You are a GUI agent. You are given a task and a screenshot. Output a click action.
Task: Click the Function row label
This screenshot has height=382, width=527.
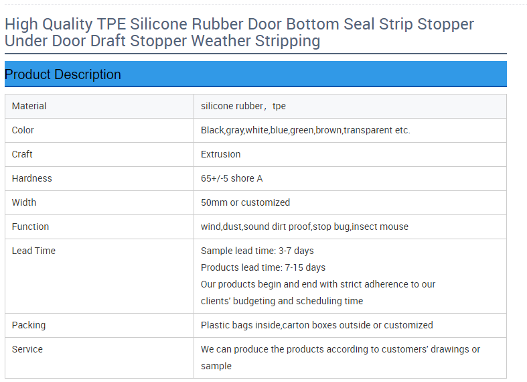(x=30, y=227)
